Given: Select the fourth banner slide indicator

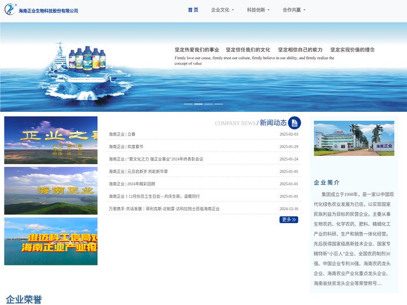Looking at the screenshot, I should click(219, 104).
